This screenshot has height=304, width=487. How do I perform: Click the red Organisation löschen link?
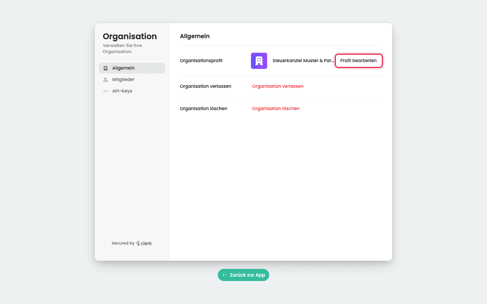point(276,109)
